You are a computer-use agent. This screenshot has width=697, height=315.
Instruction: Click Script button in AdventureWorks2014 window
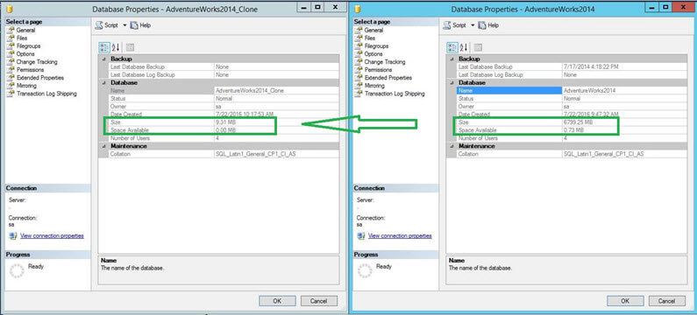(x=455, y=25)
